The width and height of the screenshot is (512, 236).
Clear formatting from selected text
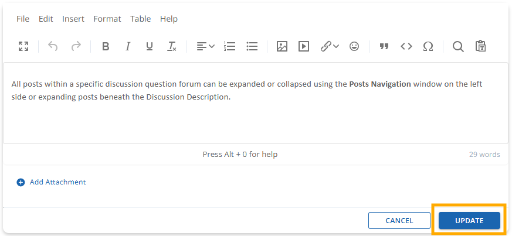tap(171, 46)
